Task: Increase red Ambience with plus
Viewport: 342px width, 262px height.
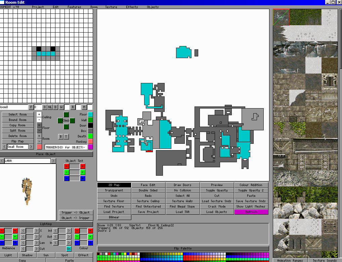Action: point(15,231)
